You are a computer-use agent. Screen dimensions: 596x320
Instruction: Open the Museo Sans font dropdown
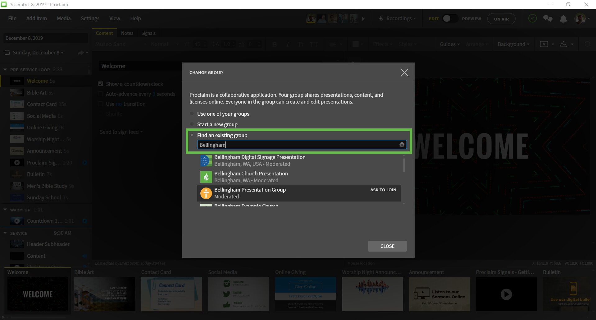pyautogui.click(x=121, y=44)
